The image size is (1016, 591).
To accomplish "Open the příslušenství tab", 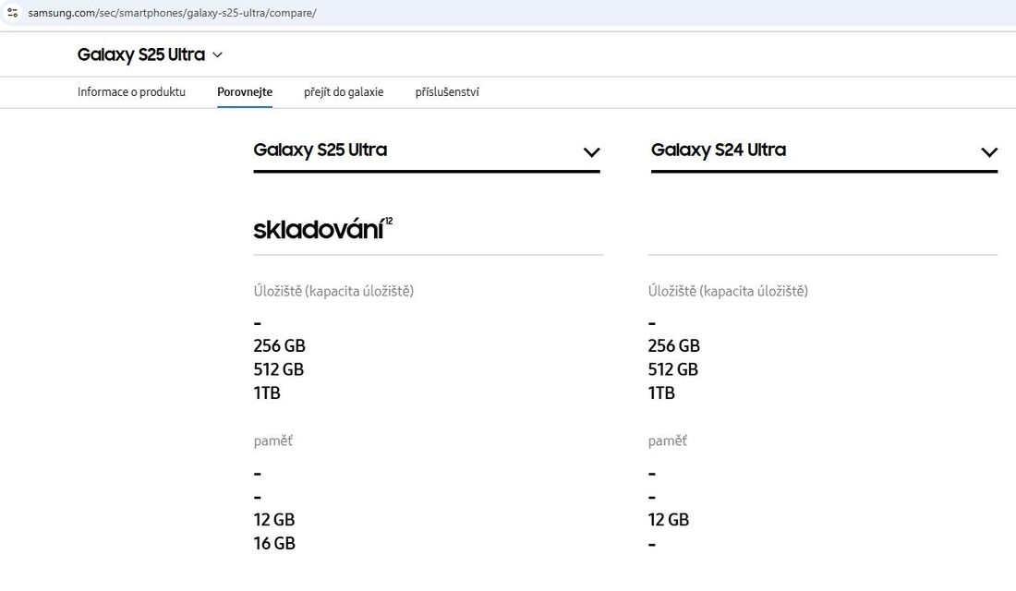I will pyautogui.click(x=447, y=92).
